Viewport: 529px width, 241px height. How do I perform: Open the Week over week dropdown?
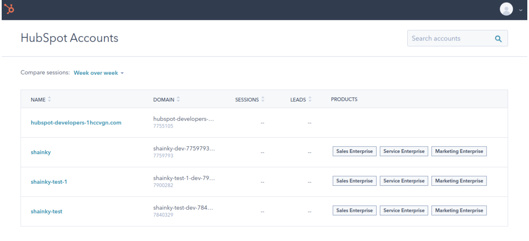click(x=99, y=73)
